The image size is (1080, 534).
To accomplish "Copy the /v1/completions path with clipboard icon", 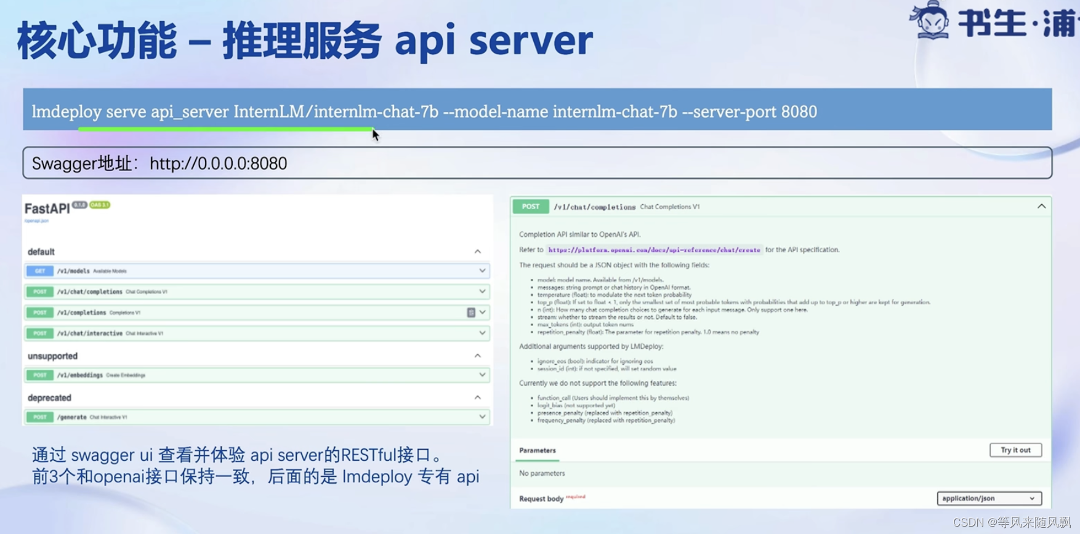I will (x=471, y=313).
